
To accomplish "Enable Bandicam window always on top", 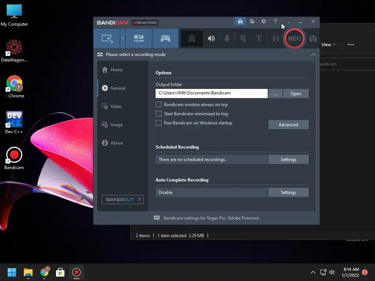I will pos(159,105).
